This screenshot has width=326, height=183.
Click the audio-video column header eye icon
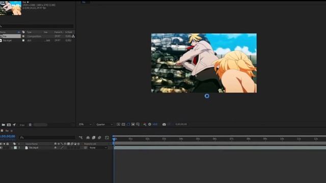pyautogui.click(x=1, y=144)
